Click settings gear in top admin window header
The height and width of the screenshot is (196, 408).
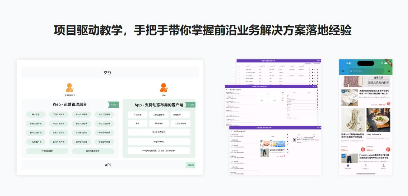pyautogui.click(x=317, y=61)
